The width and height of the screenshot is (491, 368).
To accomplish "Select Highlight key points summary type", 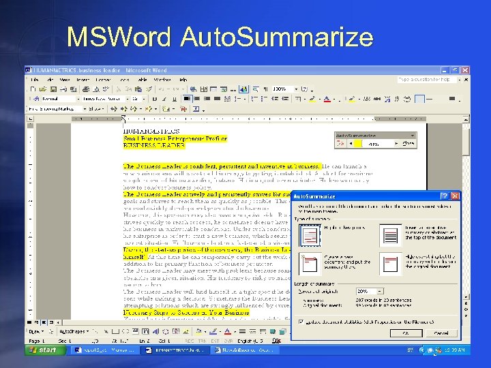I will point(310,235).
